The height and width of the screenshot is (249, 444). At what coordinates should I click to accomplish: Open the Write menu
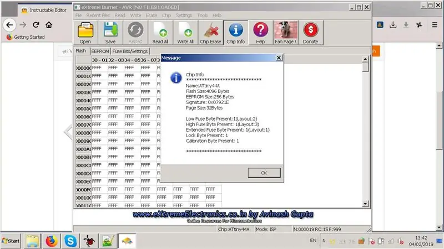(x=135, y=15)
